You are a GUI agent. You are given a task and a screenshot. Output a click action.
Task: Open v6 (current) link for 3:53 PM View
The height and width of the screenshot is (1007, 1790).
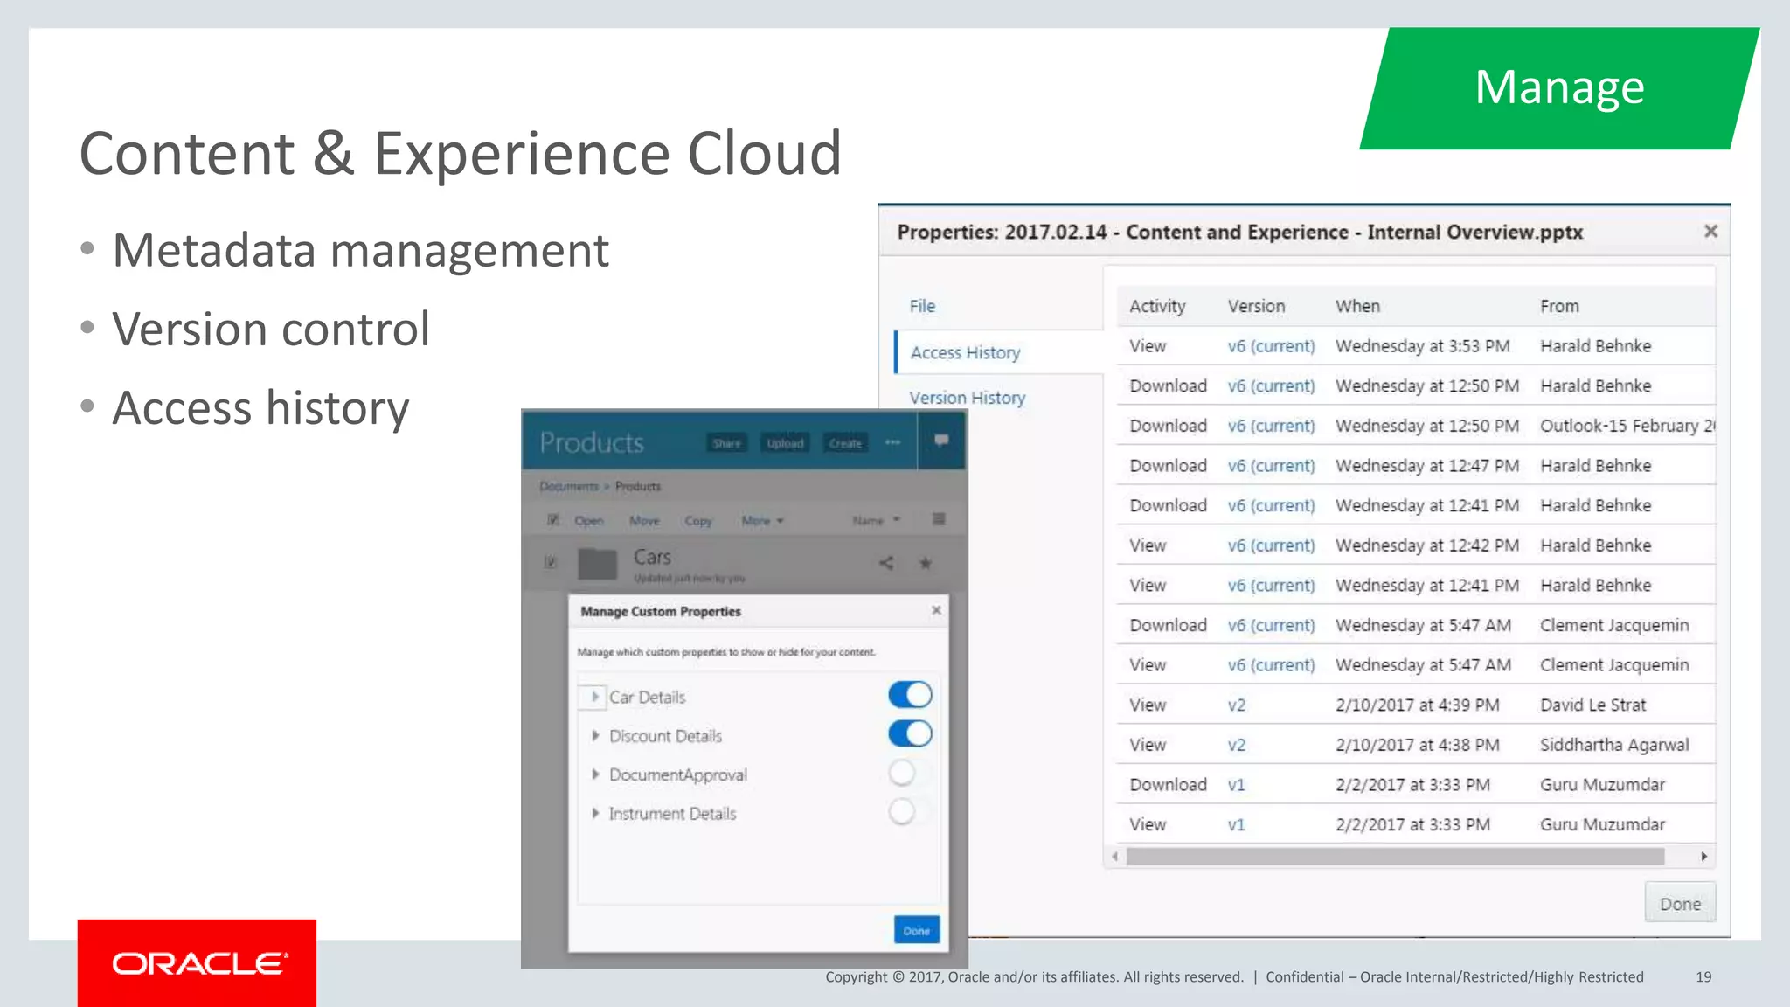coord(1271,346)
